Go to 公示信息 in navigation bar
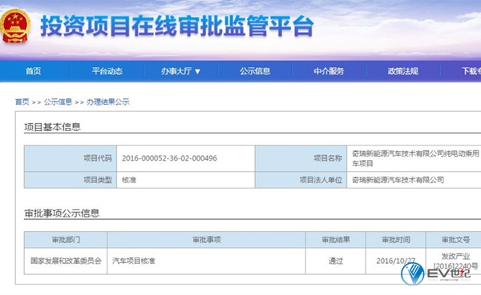Image resolution: width=481 pixels, height=295 pixels. coord(255,71)
